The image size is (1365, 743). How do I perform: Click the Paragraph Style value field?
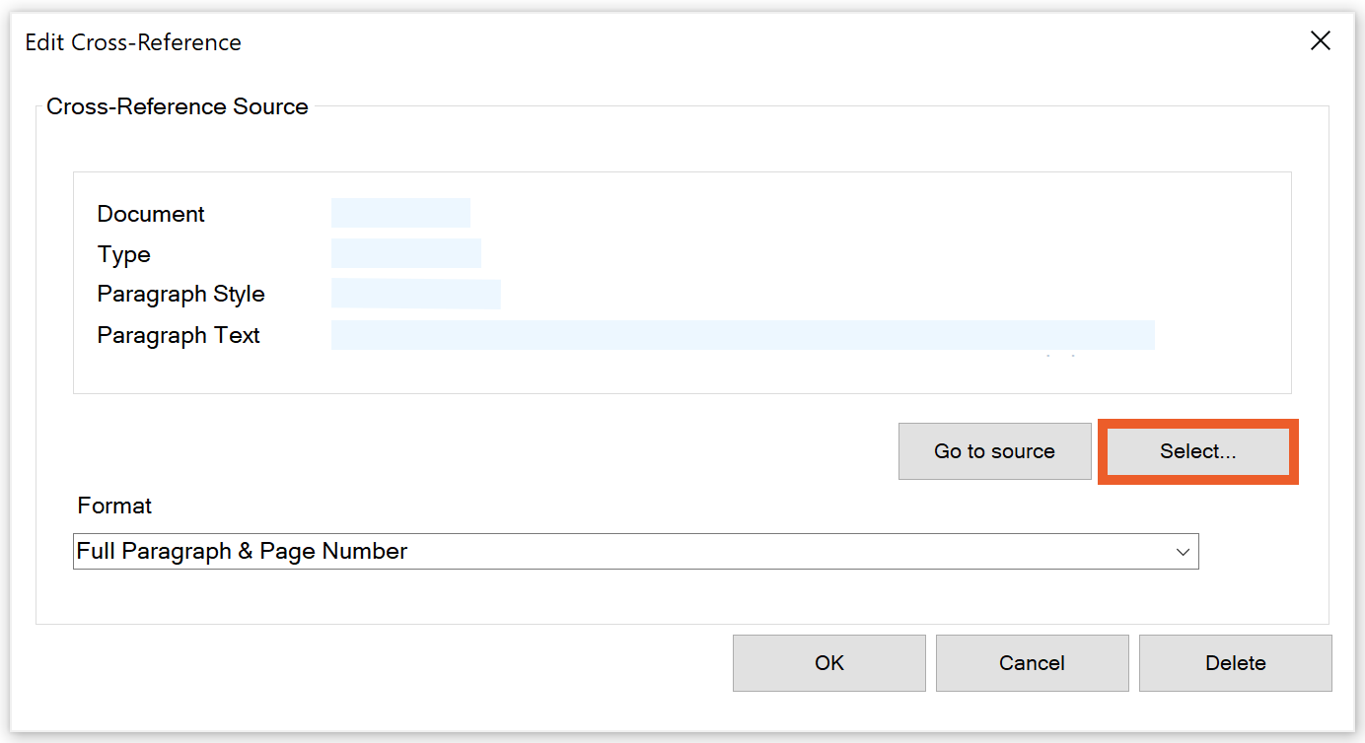click(x=415, y=294)
